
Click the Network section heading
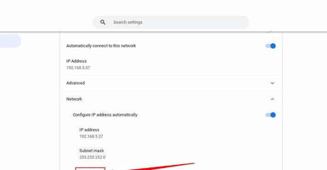(x=74, y=99)
